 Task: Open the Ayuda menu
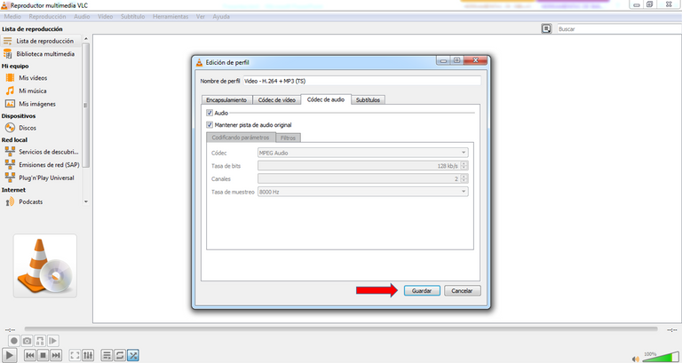(x=221, y=17)
